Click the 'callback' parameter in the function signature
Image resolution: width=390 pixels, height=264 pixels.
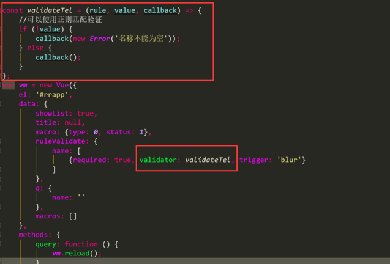point(160,10)
